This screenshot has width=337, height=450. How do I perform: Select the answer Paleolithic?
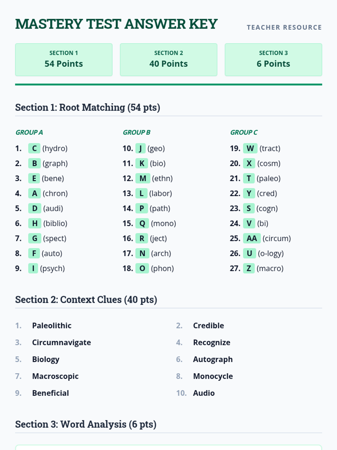(x=52, y=325)
